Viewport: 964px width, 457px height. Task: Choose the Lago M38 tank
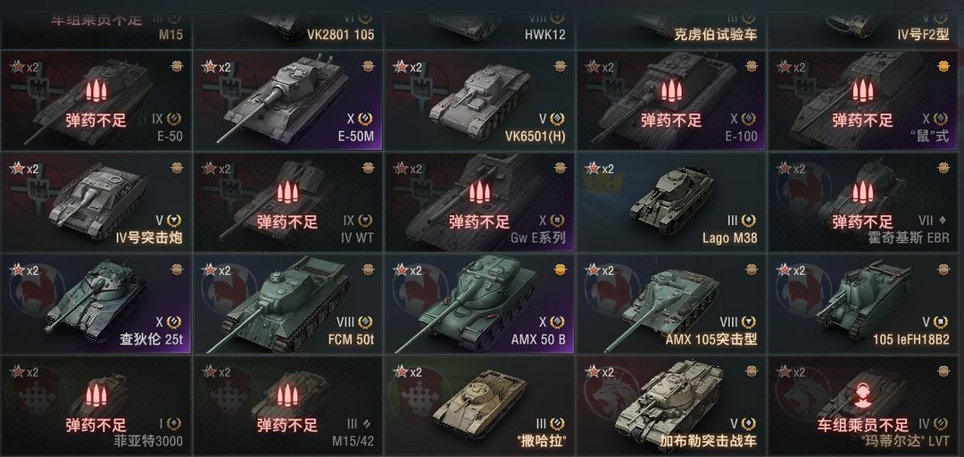(670, 203)
